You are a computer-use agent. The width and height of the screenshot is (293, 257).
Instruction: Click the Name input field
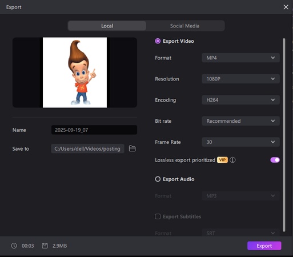(x=94, y=130)
